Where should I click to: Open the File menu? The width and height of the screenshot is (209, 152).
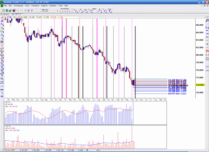coord(5,6)
